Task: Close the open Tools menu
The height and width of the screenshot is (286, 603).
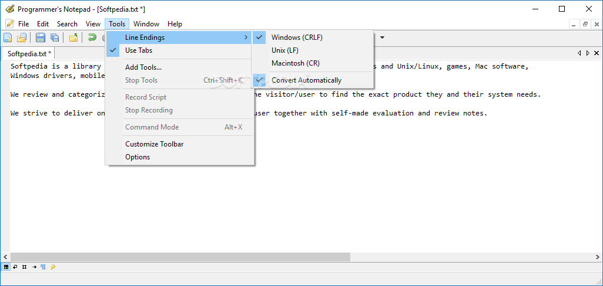Action: click(x=117, y=24)
